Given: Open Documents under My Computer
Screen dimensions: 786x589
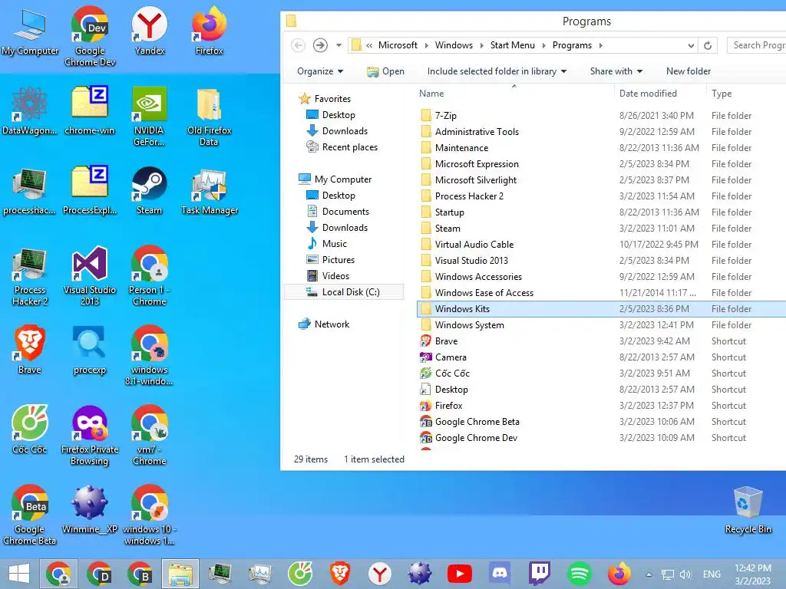Looking at the screenshot, I should 338,212.
